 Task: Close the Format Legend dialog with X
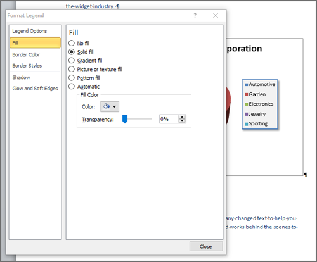click(216, 16)
